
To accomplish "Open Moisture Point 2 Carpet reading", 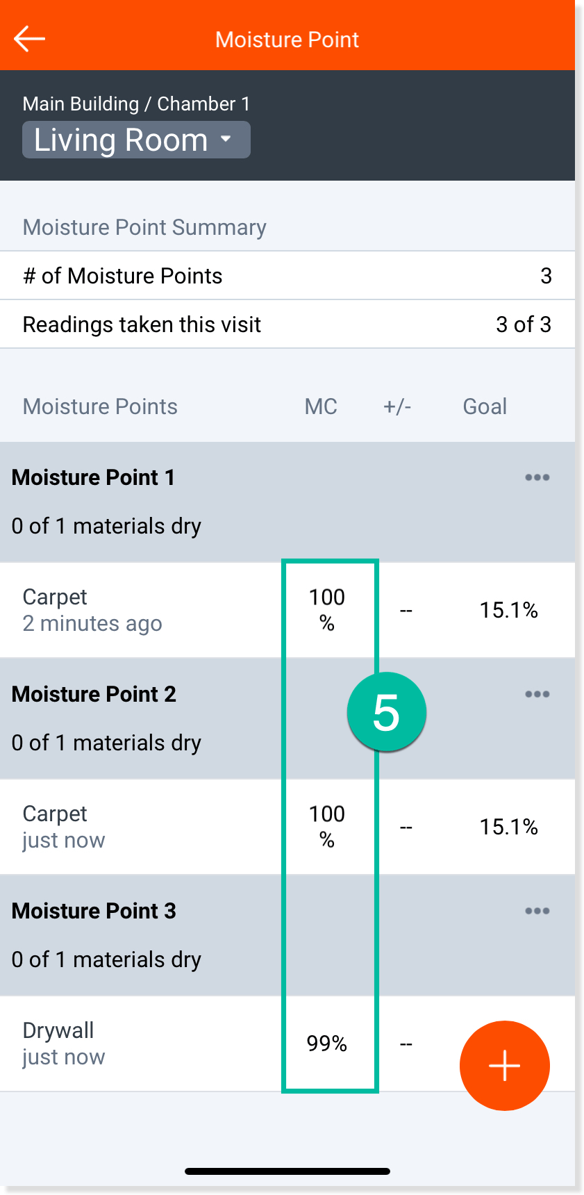I will tap(64, 827).
